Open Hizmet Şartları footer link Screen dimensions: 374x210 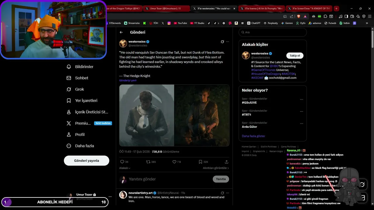point(249,147)
